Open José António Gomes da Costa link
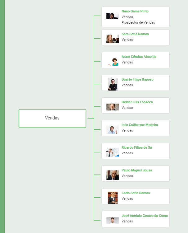 coord(145,216)
